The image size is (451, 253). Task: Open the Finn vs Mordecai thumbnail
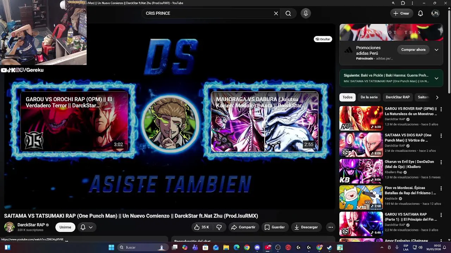361,197
